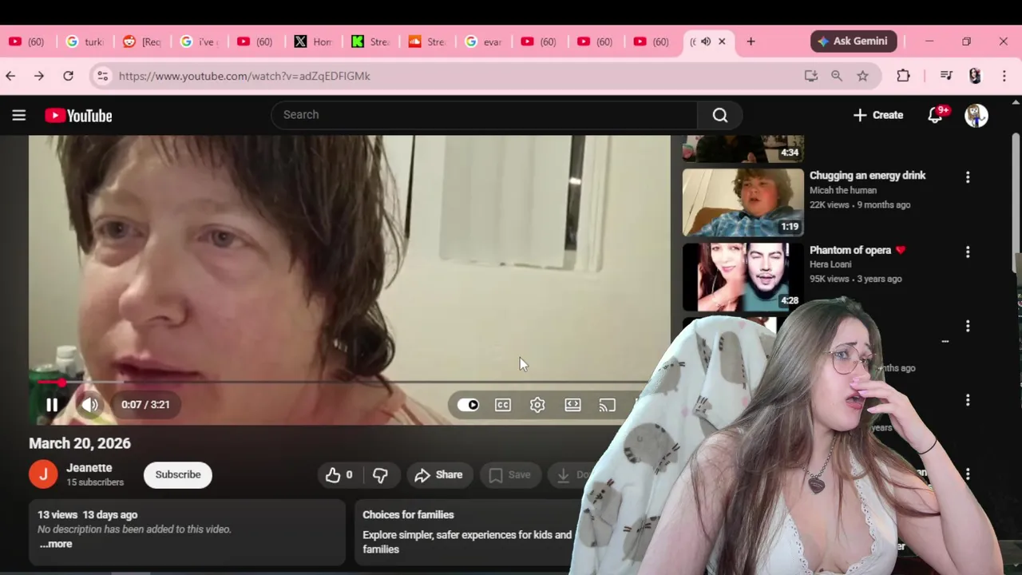
Task: Click Ask Gemini button
Action: 854,42
